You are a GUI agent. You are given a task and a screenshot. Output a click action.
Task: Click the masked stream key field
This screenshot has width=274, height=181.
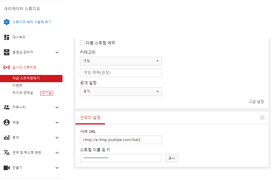click(121, 158)
